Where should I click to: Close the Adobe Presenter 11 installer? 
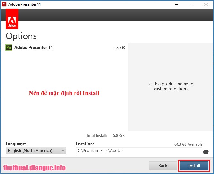(x=206, y=4)
